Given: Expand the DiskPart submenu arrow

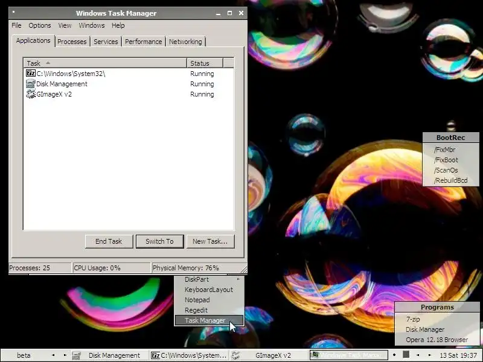Looking at the screenshot, I should point(238,279).
